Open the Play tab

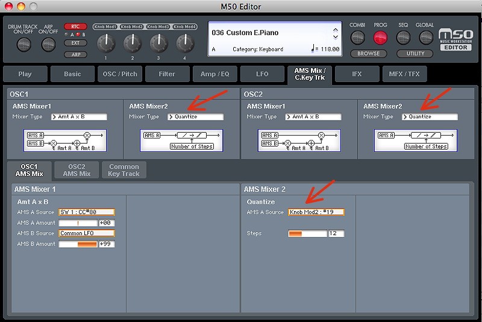25,74
